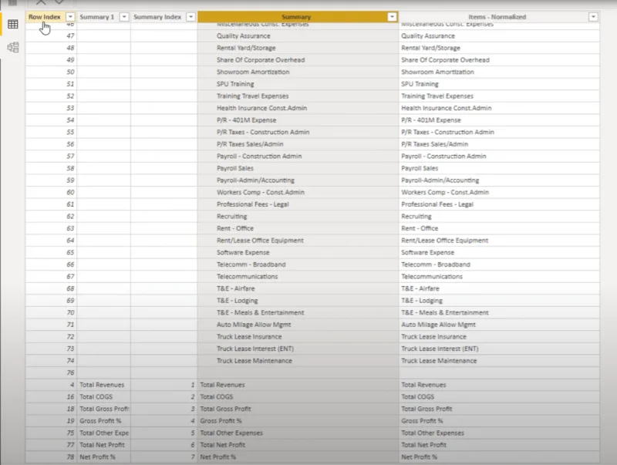Click Share Of Corporate Overhead in Summary column
Viewport: 617px width, 465px height.
pyautogui.click(x=261, y=60)
